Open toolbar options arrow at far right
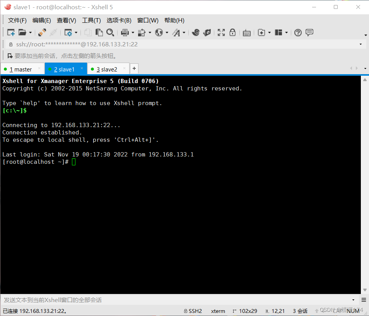Screen dimensions: 369x316 pyautogui.click(x=366, y=35)
